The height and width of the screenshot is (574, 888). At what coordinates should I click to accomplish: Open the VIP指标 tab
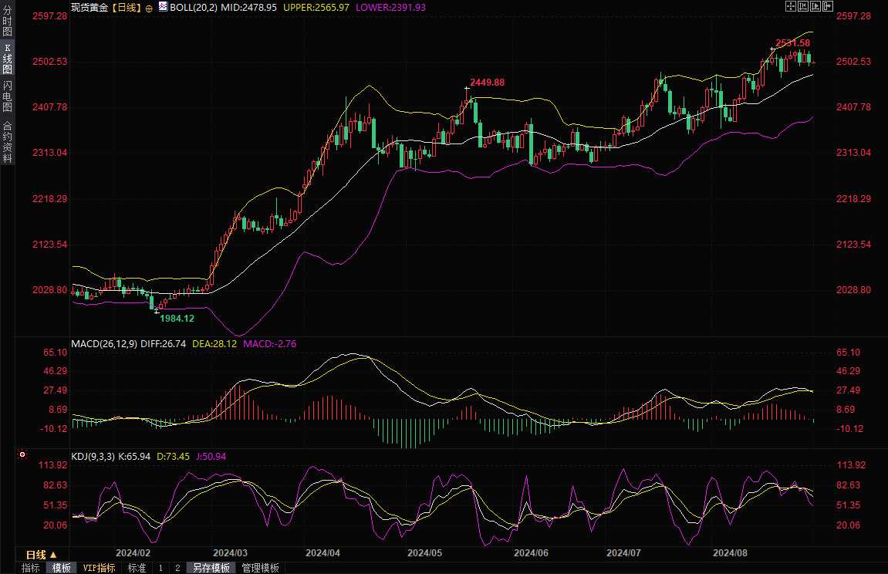100,568
